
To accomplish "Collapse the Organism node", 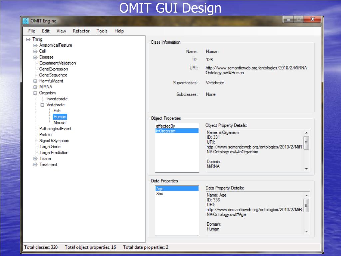I will click(35, 93).
